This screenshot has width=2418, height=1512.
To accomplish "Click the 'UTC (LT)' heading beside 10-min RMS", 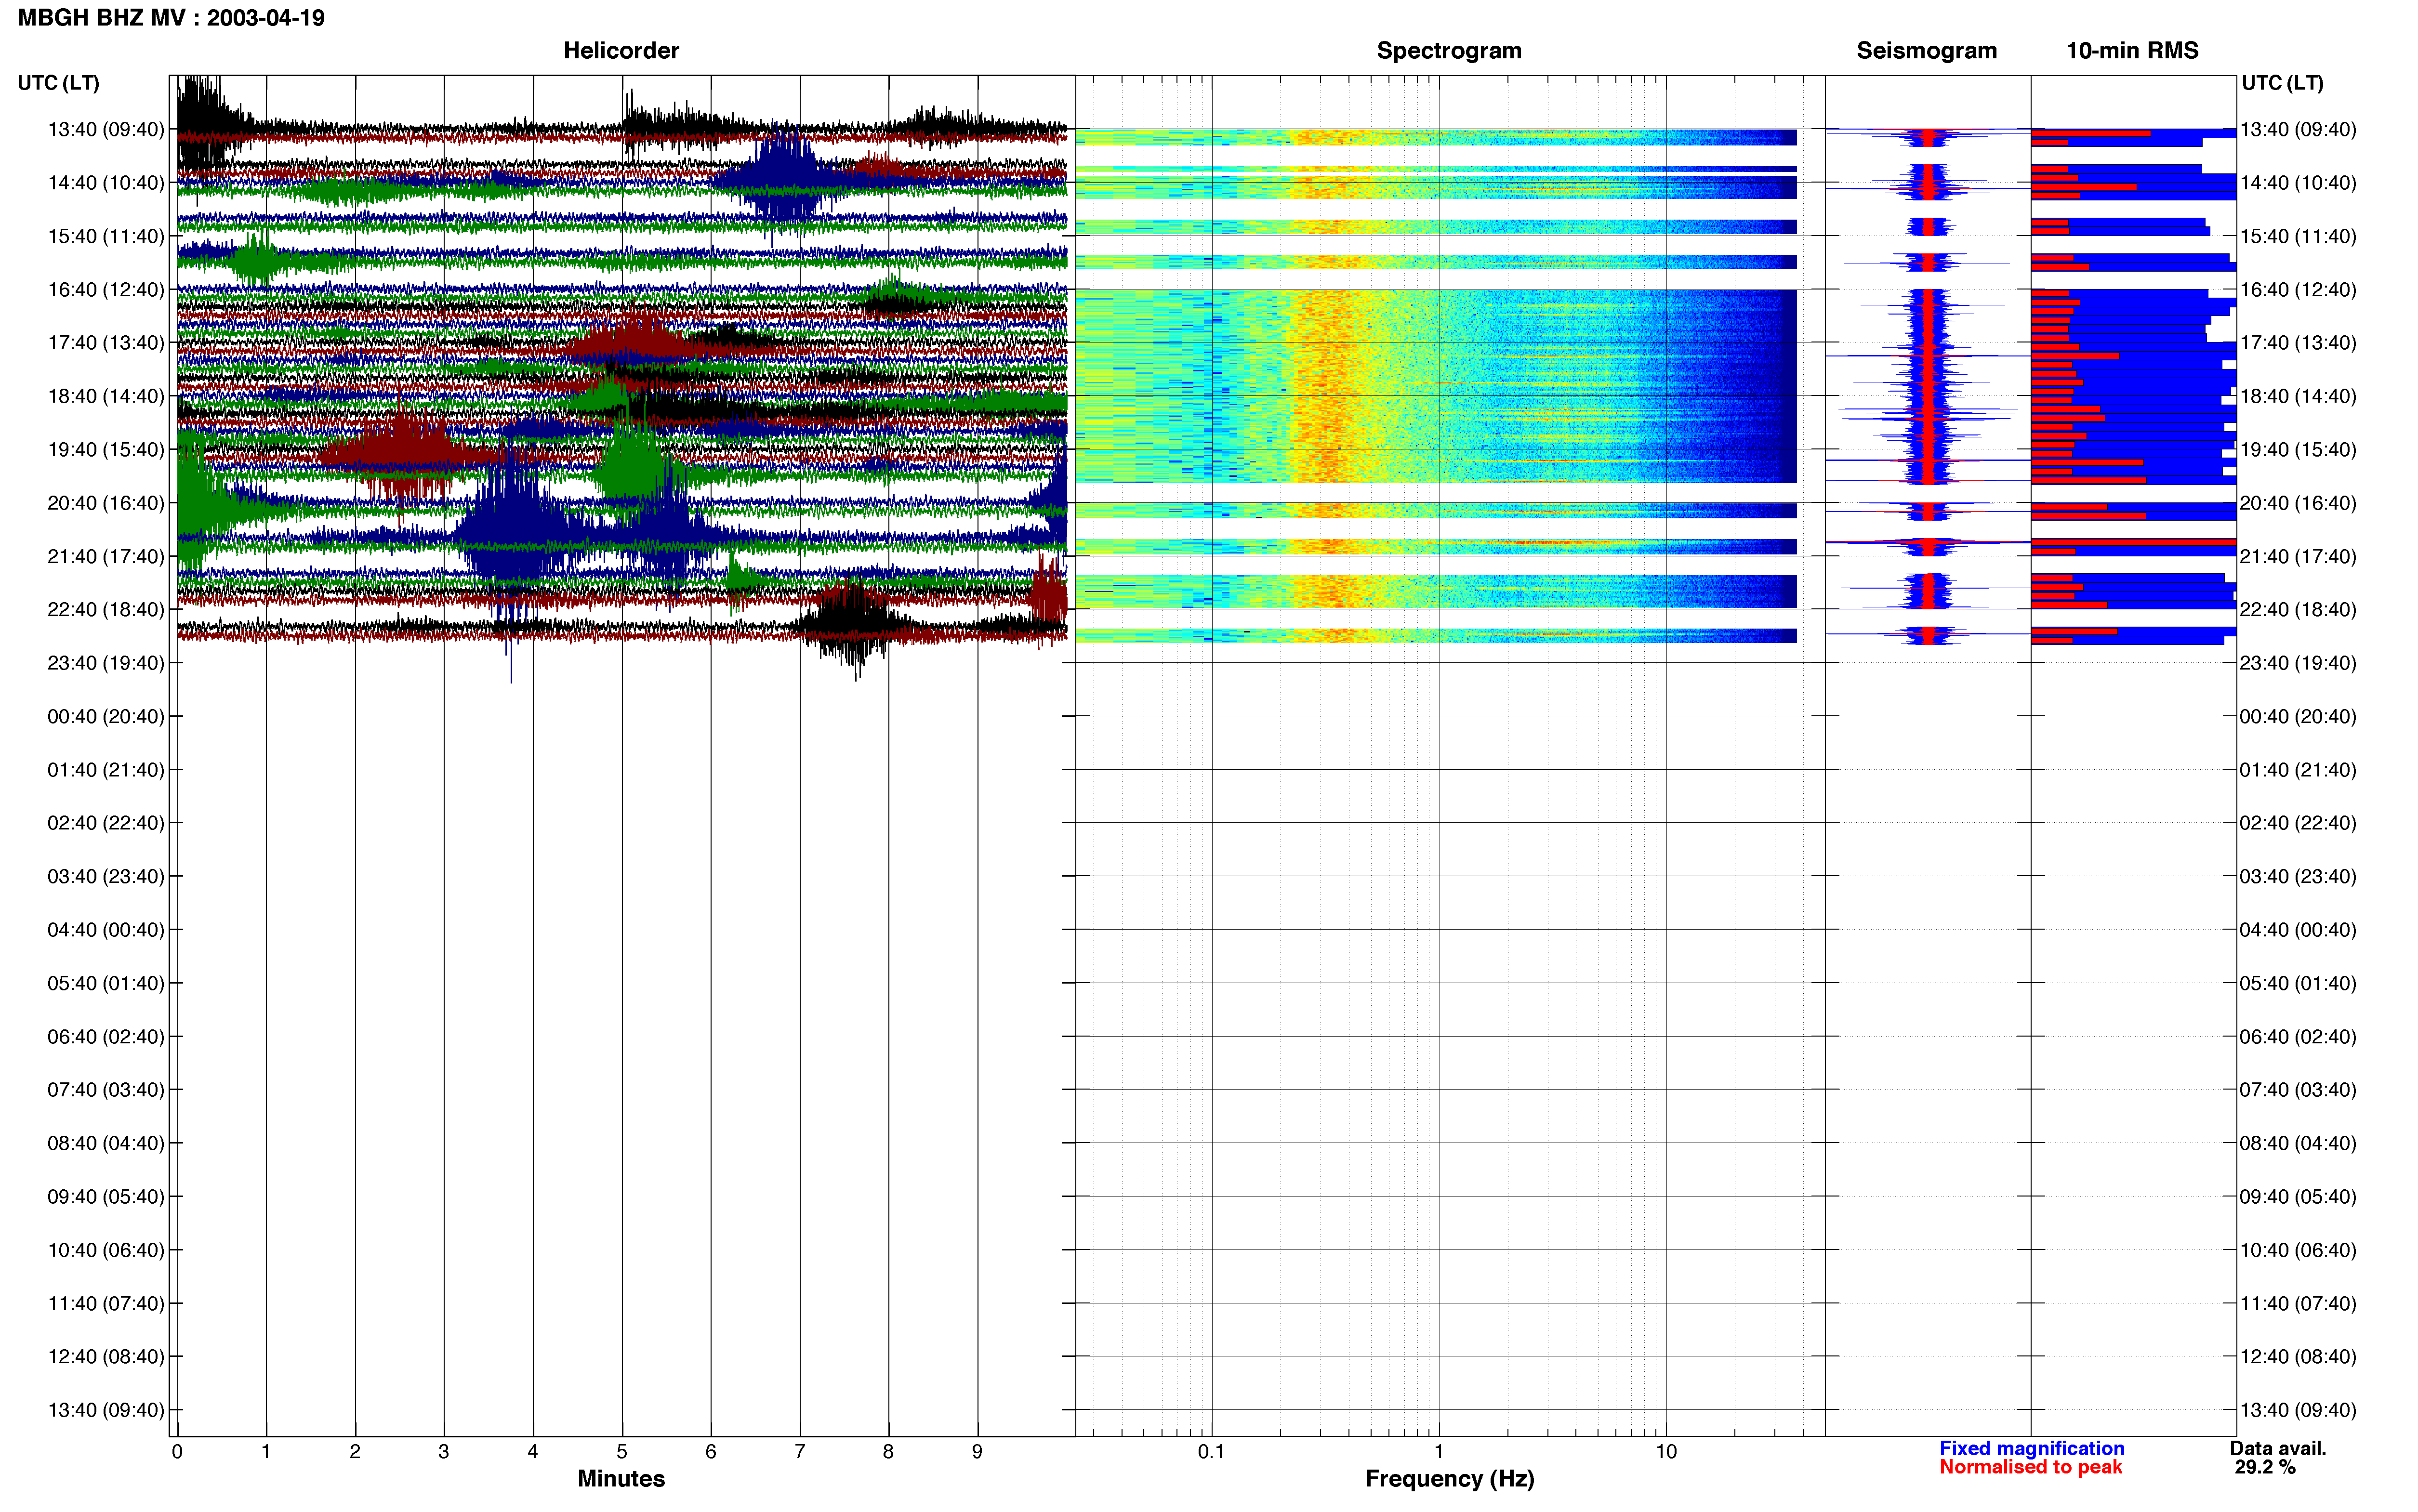I will point(2282,83).
